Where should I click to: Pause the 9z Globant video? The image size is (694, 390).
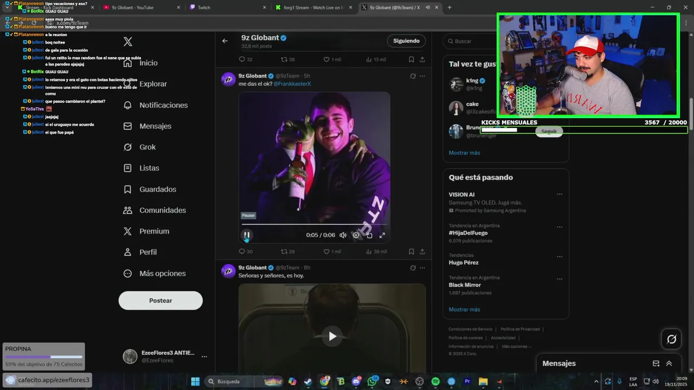point(247,235)
